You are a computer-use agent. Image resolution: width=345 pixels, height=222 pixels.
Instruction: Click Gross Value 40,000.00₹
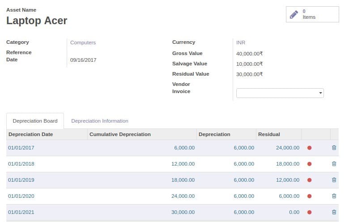pos(249,54)
